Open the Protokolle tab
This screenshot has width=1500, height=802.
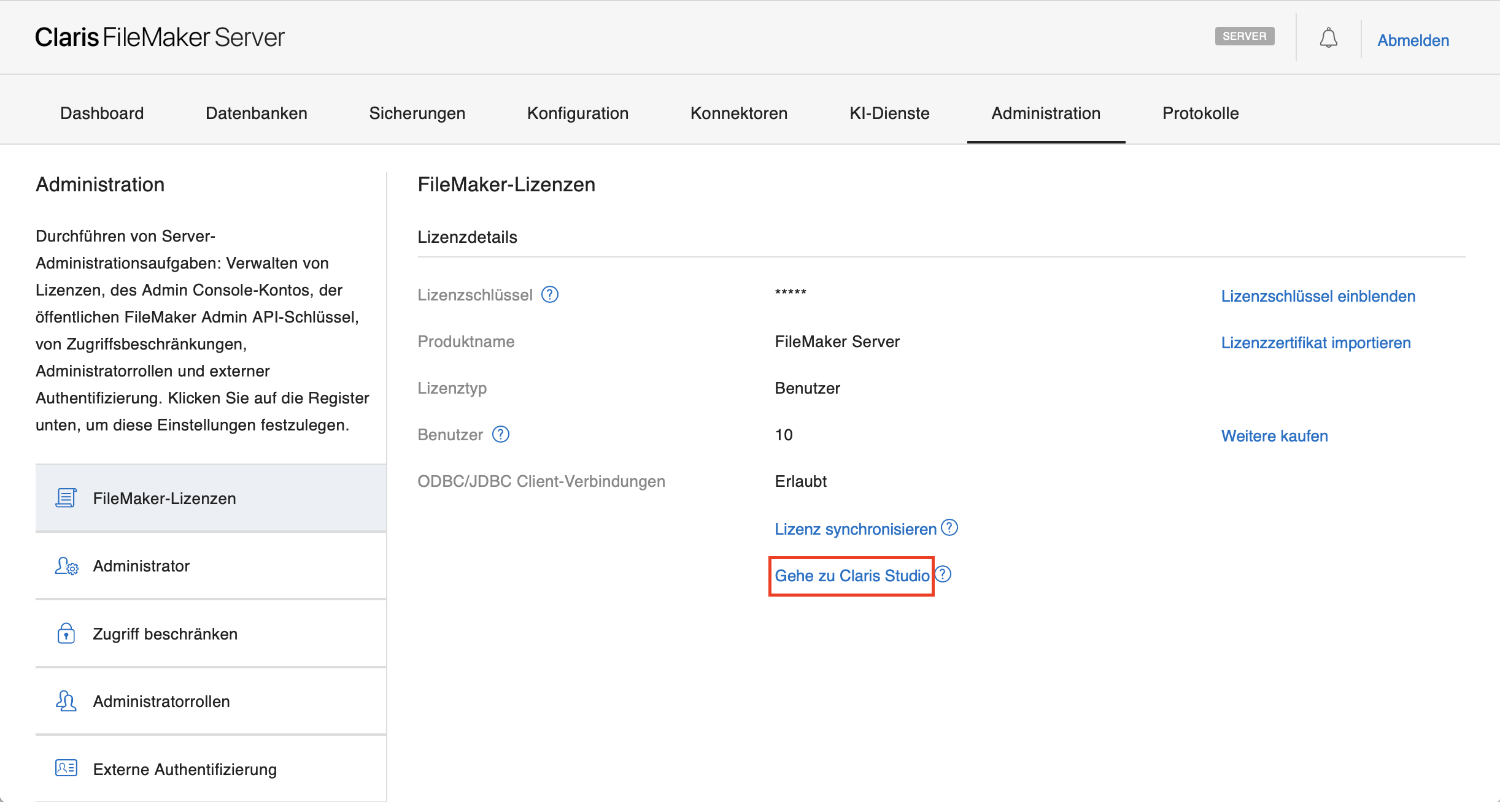tap(1200, 113)
